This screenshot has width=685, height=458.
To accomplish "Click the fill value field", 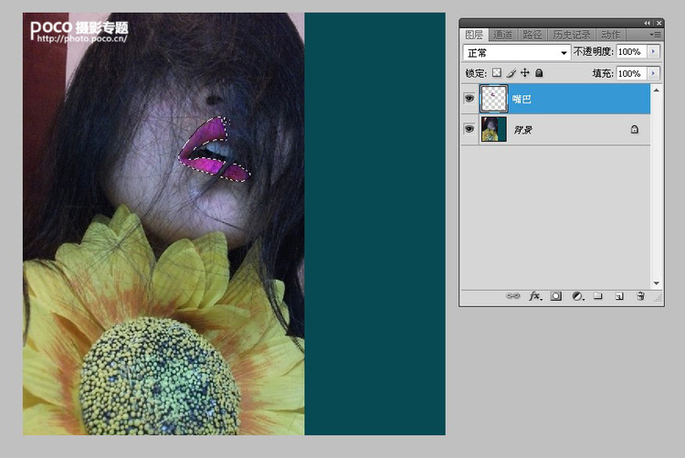I will (x=632, y=73).
